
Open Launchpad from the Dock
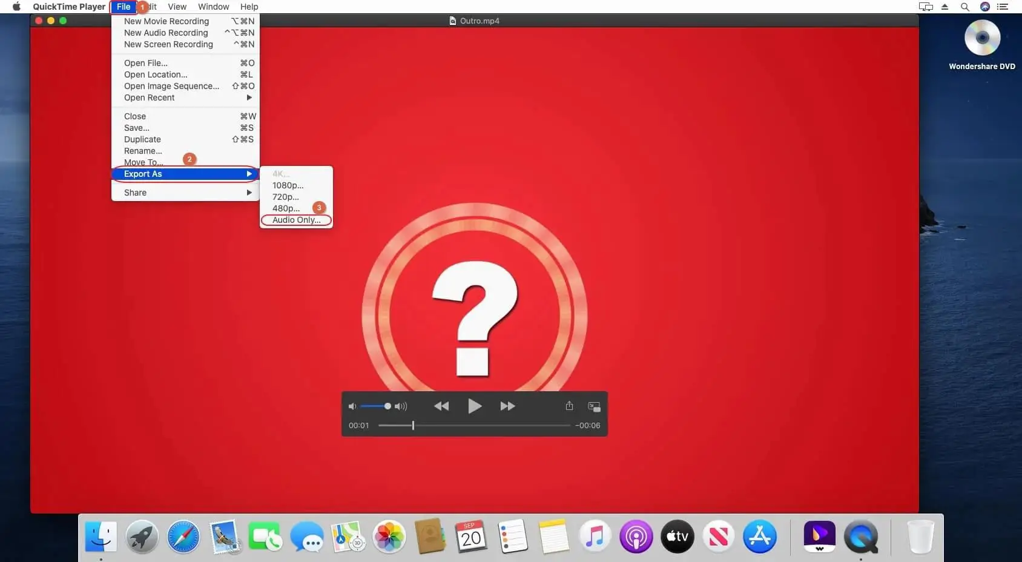click(142, 537)
